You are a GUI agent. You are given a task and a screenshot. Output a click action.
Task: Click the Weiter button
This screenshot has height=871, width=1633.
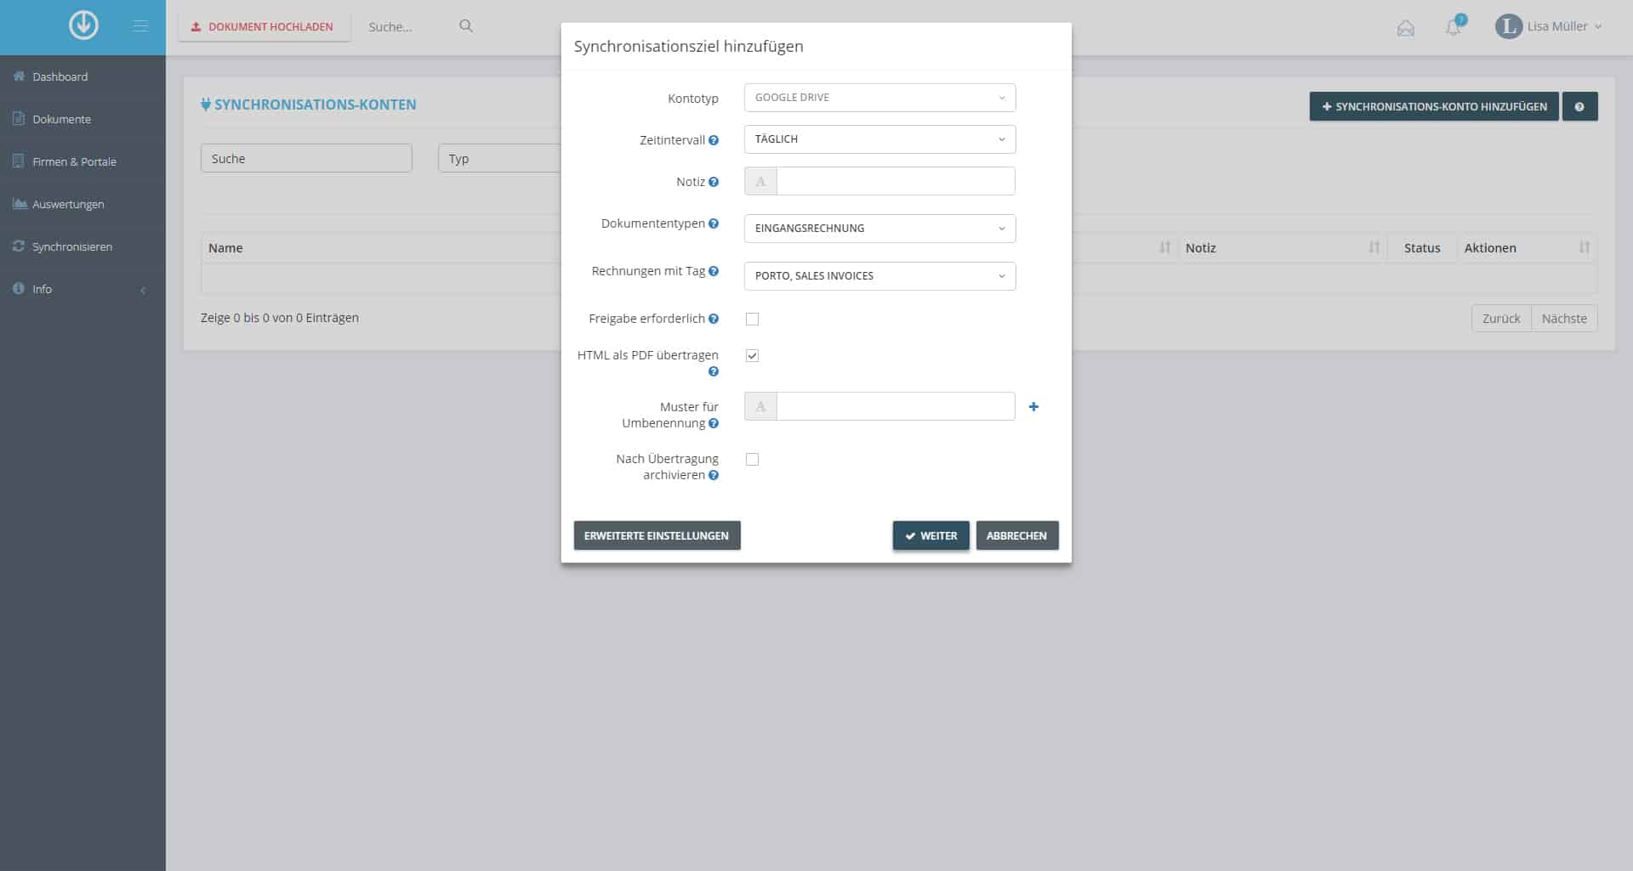[930, 535]
